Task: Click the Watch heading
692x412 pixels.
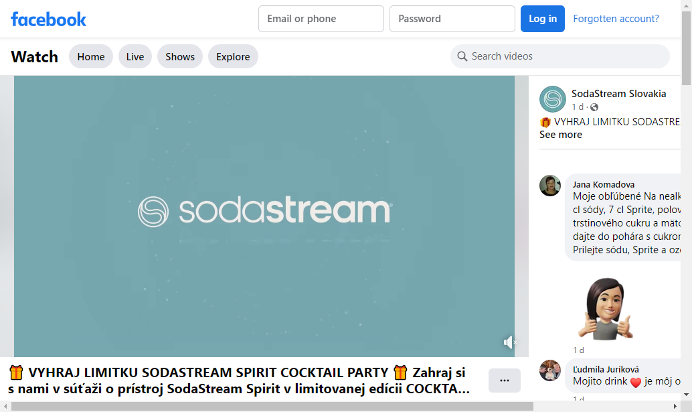Action: coord(34,56)
